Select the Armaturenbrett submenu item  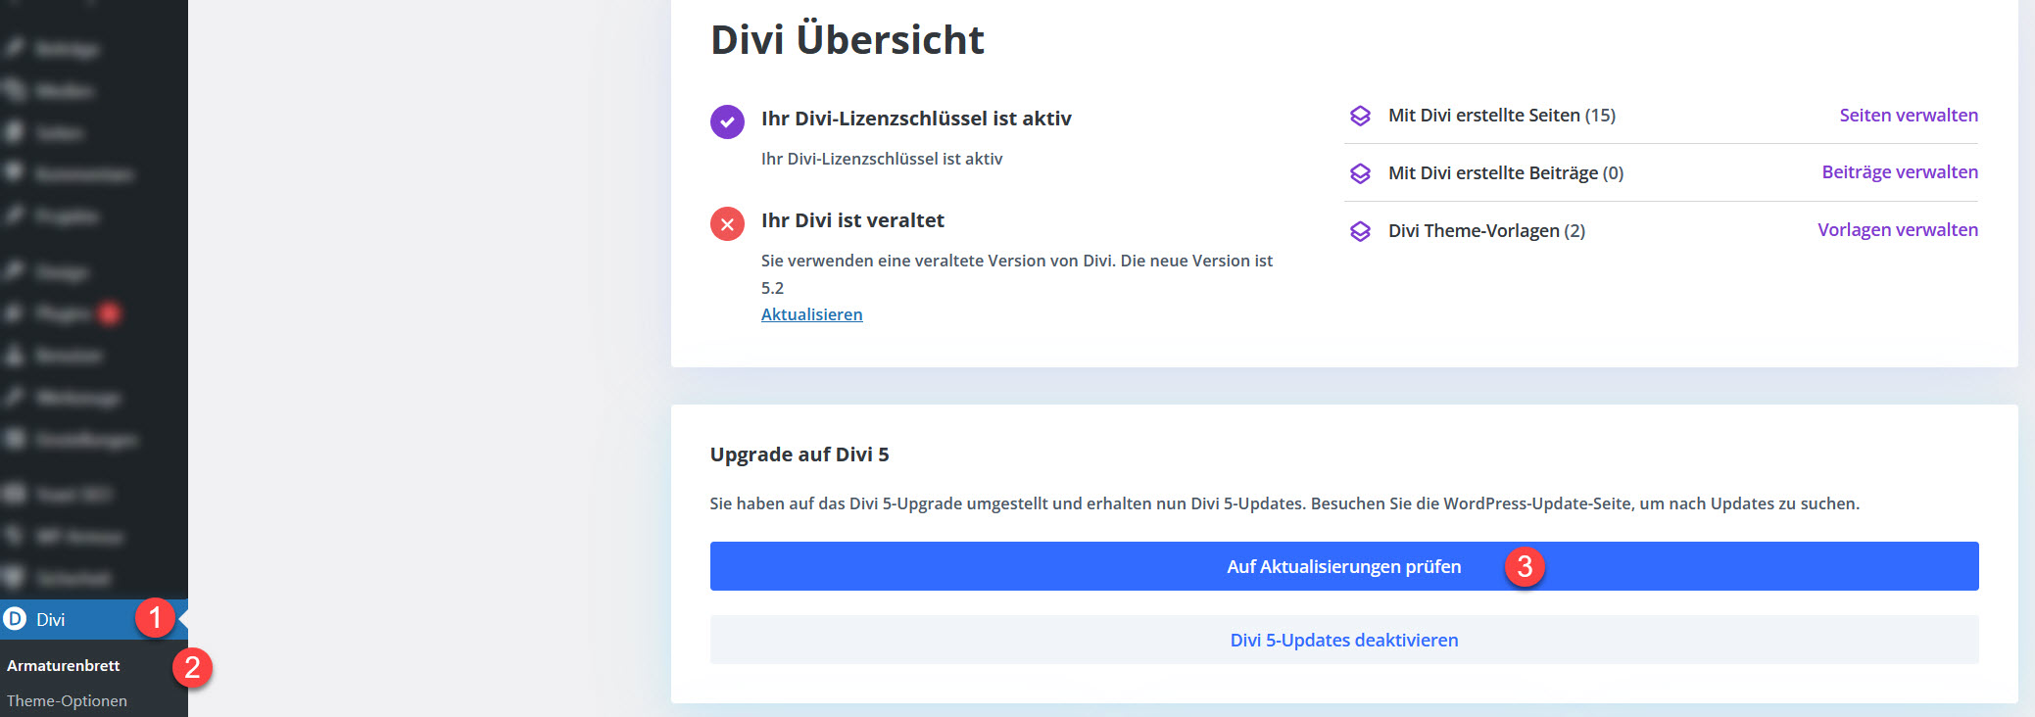click(x=64, y=665)
